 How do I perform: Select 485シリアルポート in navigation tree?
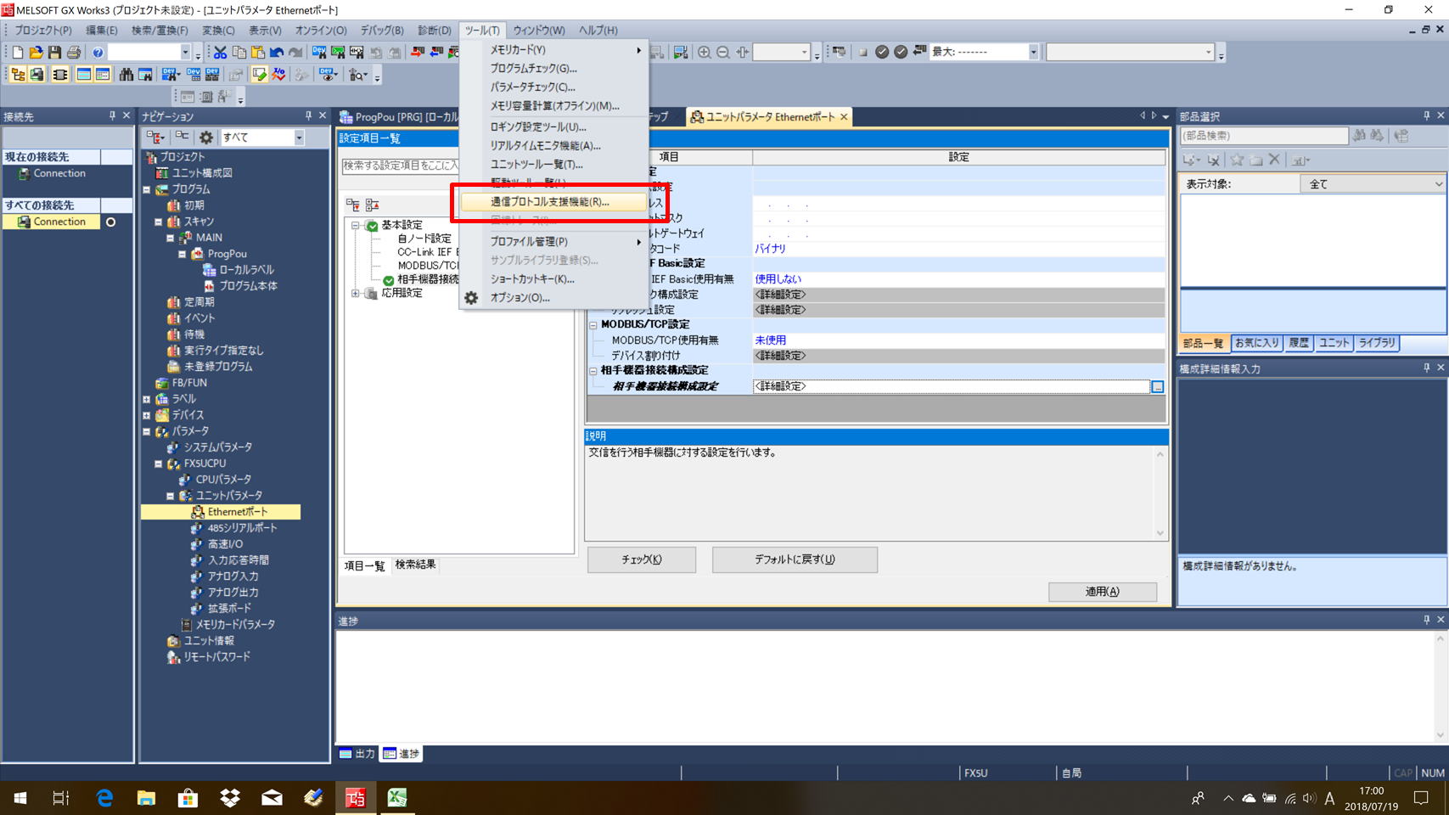pyautogui.click(x=242, y=528)
